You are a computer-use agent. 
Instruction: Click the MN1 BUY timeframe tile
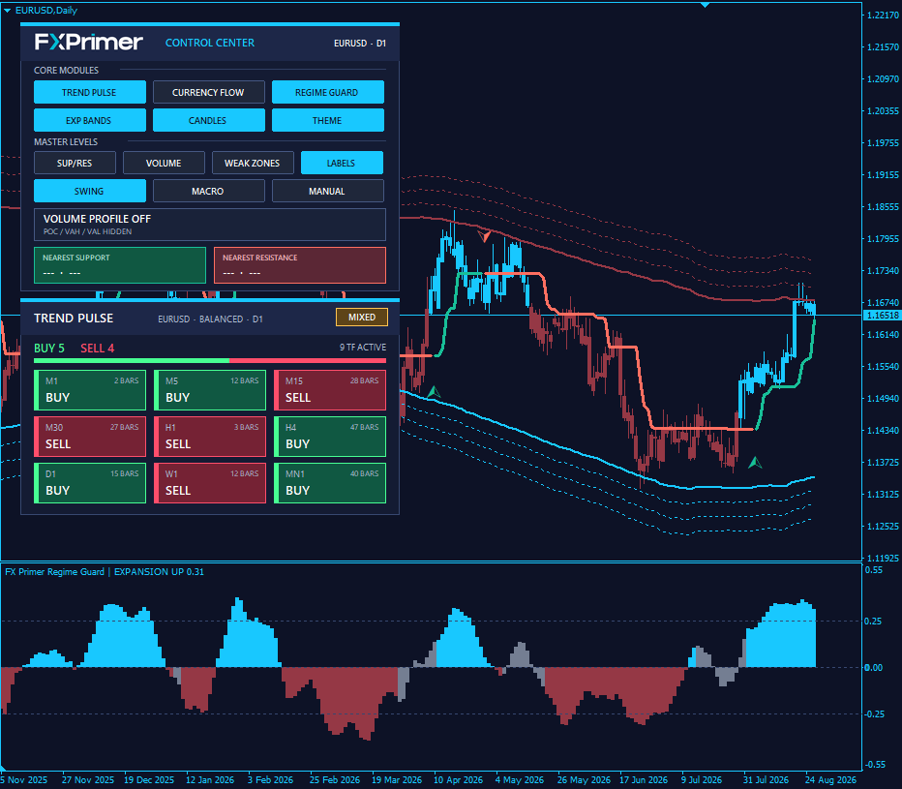(330, 483)
